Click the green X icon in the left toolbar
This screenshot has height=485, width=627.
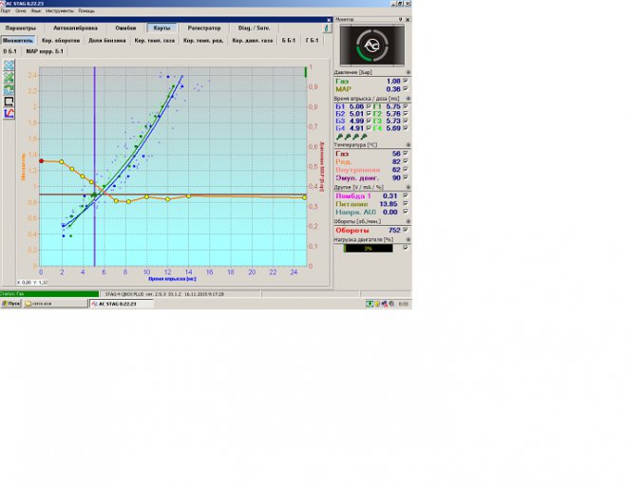pos(9,77)
